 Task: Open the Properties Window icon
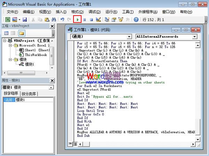pos(114,20)
